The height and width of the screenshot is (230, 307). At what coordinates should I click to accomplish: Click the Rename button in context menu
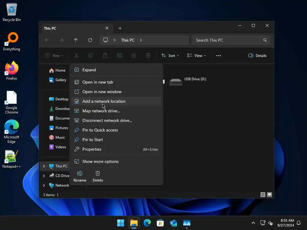tap(80, 176)
